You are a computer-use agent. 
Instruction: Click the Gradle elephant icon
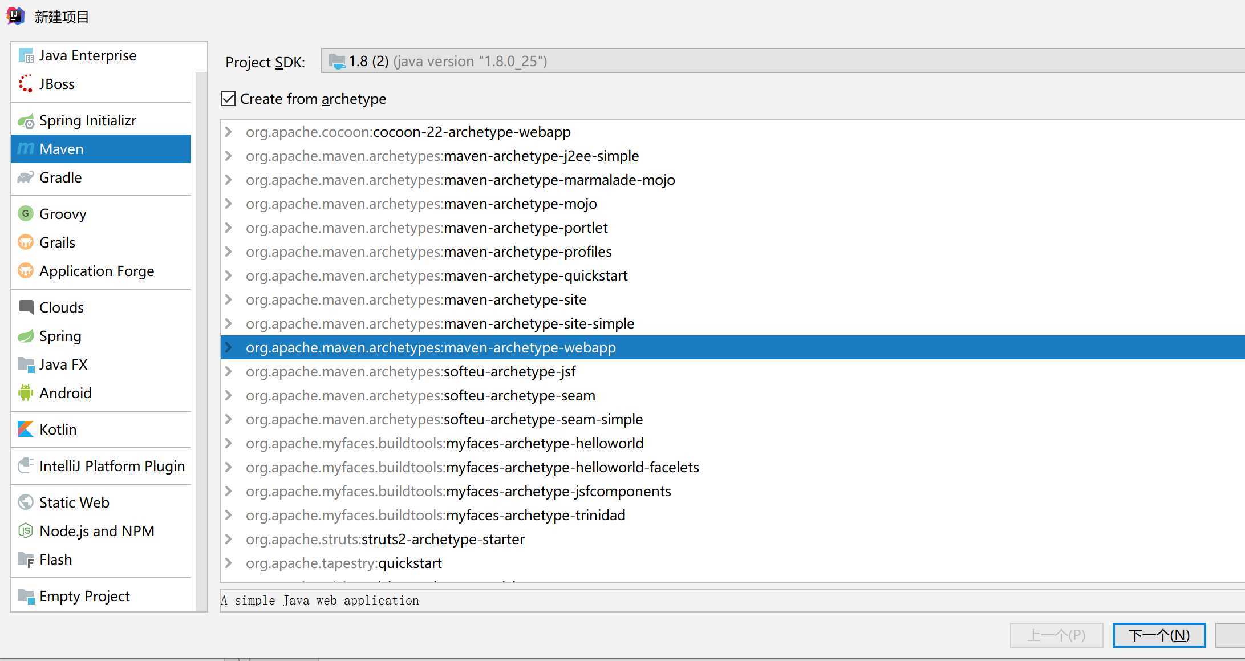26,177
